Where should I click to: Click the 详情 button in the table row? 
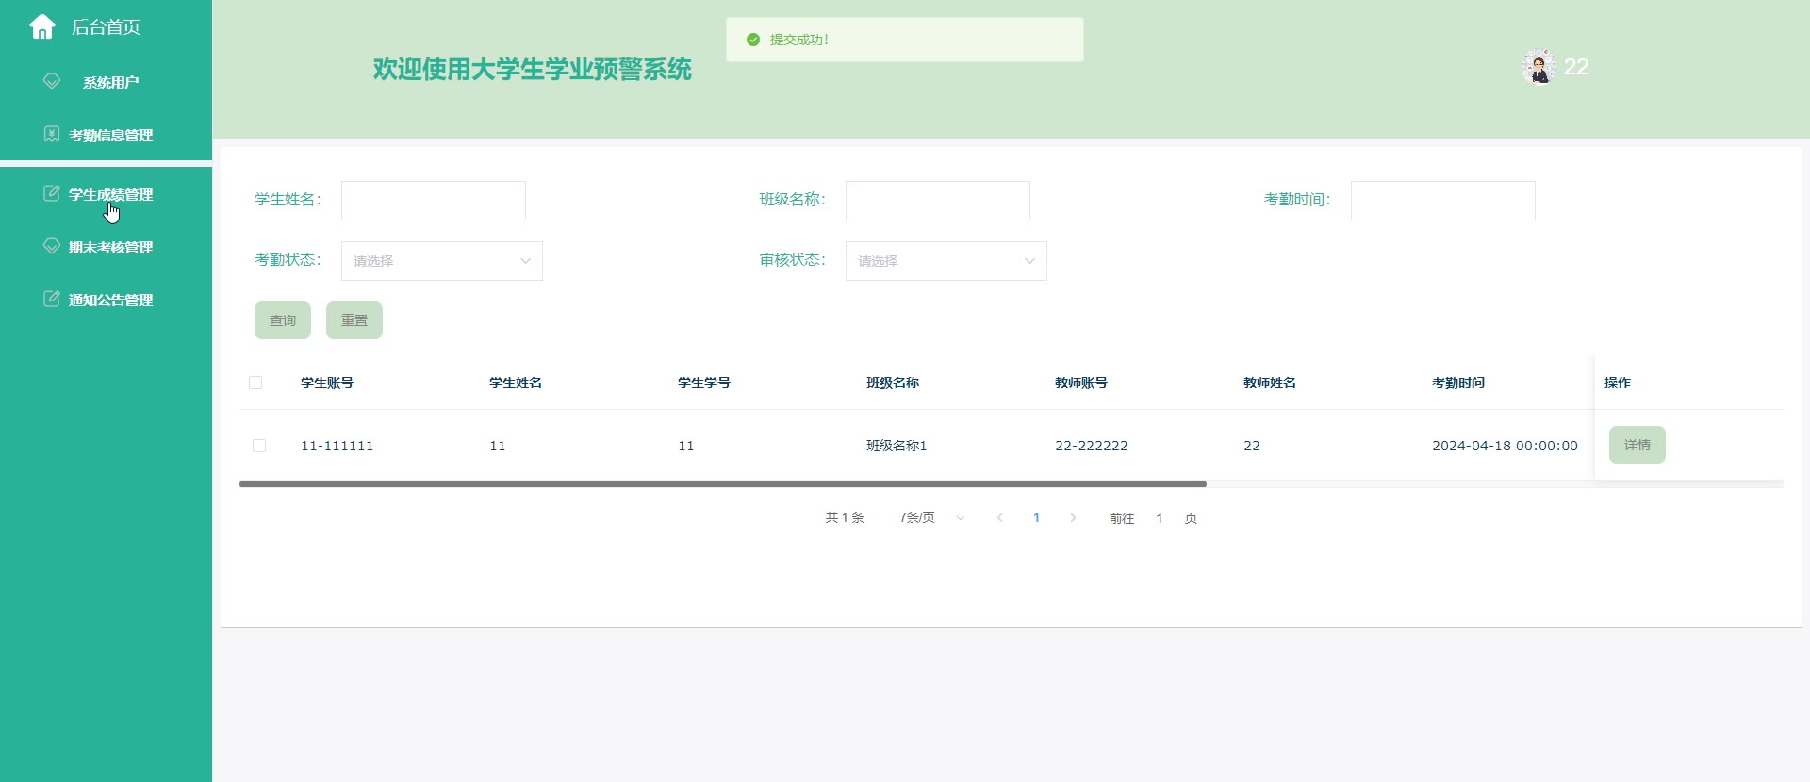tap(1637, 445)
